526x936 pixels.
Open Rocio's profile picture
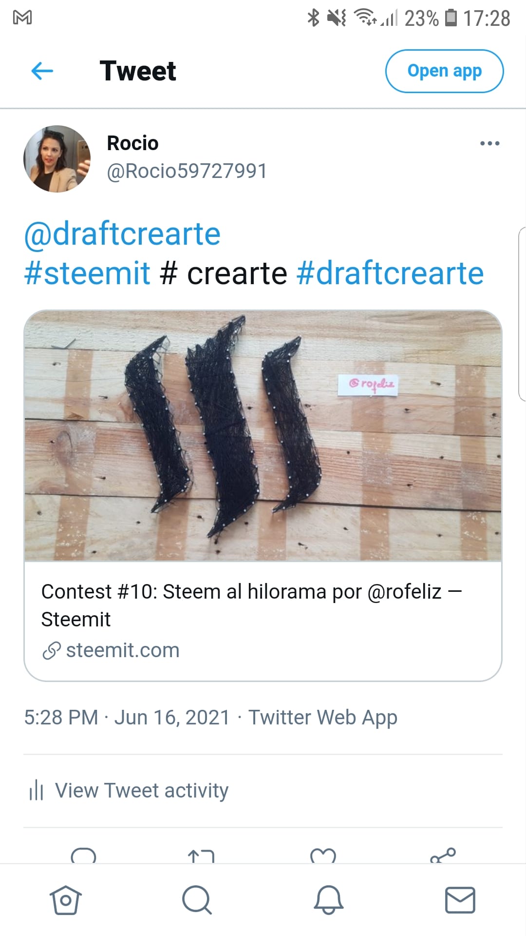pos(57,159)
